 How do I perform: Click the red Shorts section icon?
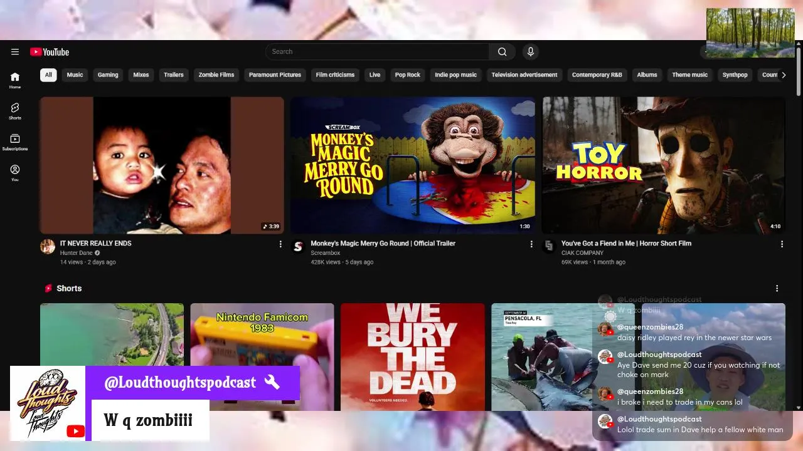pyautogui.click(x=48, y=288)
